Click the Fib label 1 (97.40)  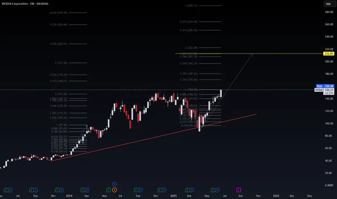tap(62, 125)
